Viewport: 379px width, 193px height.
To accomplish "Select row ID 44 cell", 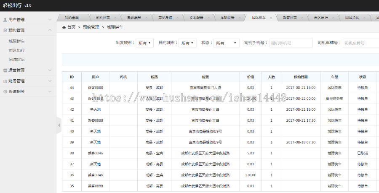I will click(72, 88).
